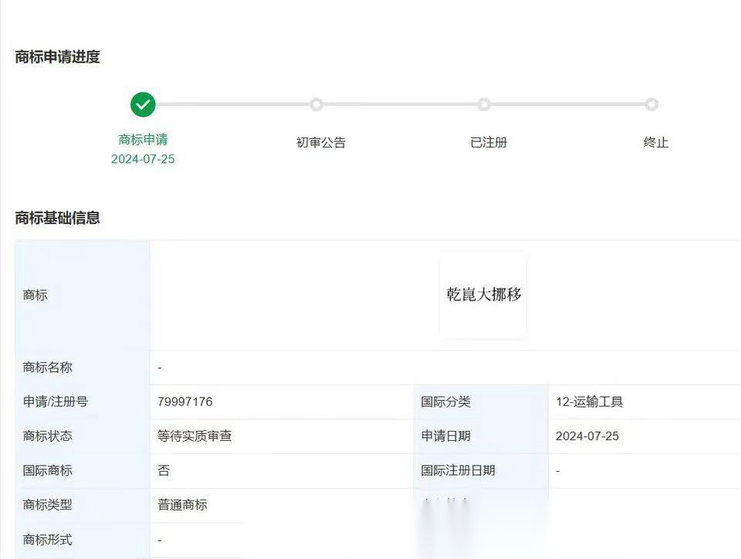Click the 商标类型 row showing 普通商标

[184, 506]
